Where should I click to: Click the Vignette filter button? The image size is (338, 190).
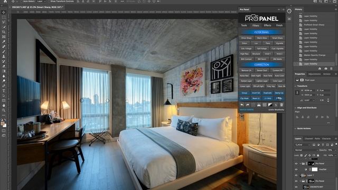(279, 43)
